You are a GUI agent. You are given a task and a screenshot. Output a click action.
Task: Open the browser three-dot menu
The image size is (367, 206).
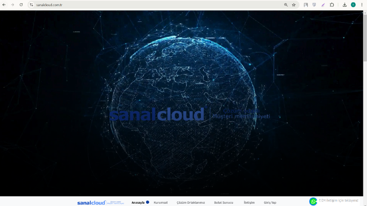click(361, 5)
